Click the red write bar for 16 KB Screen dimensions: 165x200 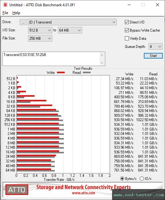tap(31, 101)
